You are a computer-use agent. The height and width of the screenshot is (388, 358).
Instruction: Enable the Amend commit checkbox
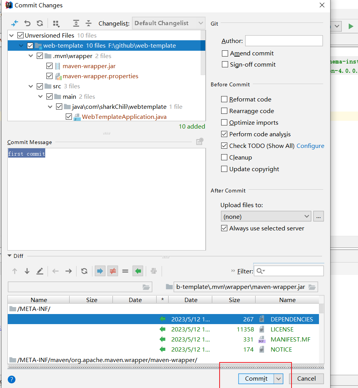pos(225,53)
